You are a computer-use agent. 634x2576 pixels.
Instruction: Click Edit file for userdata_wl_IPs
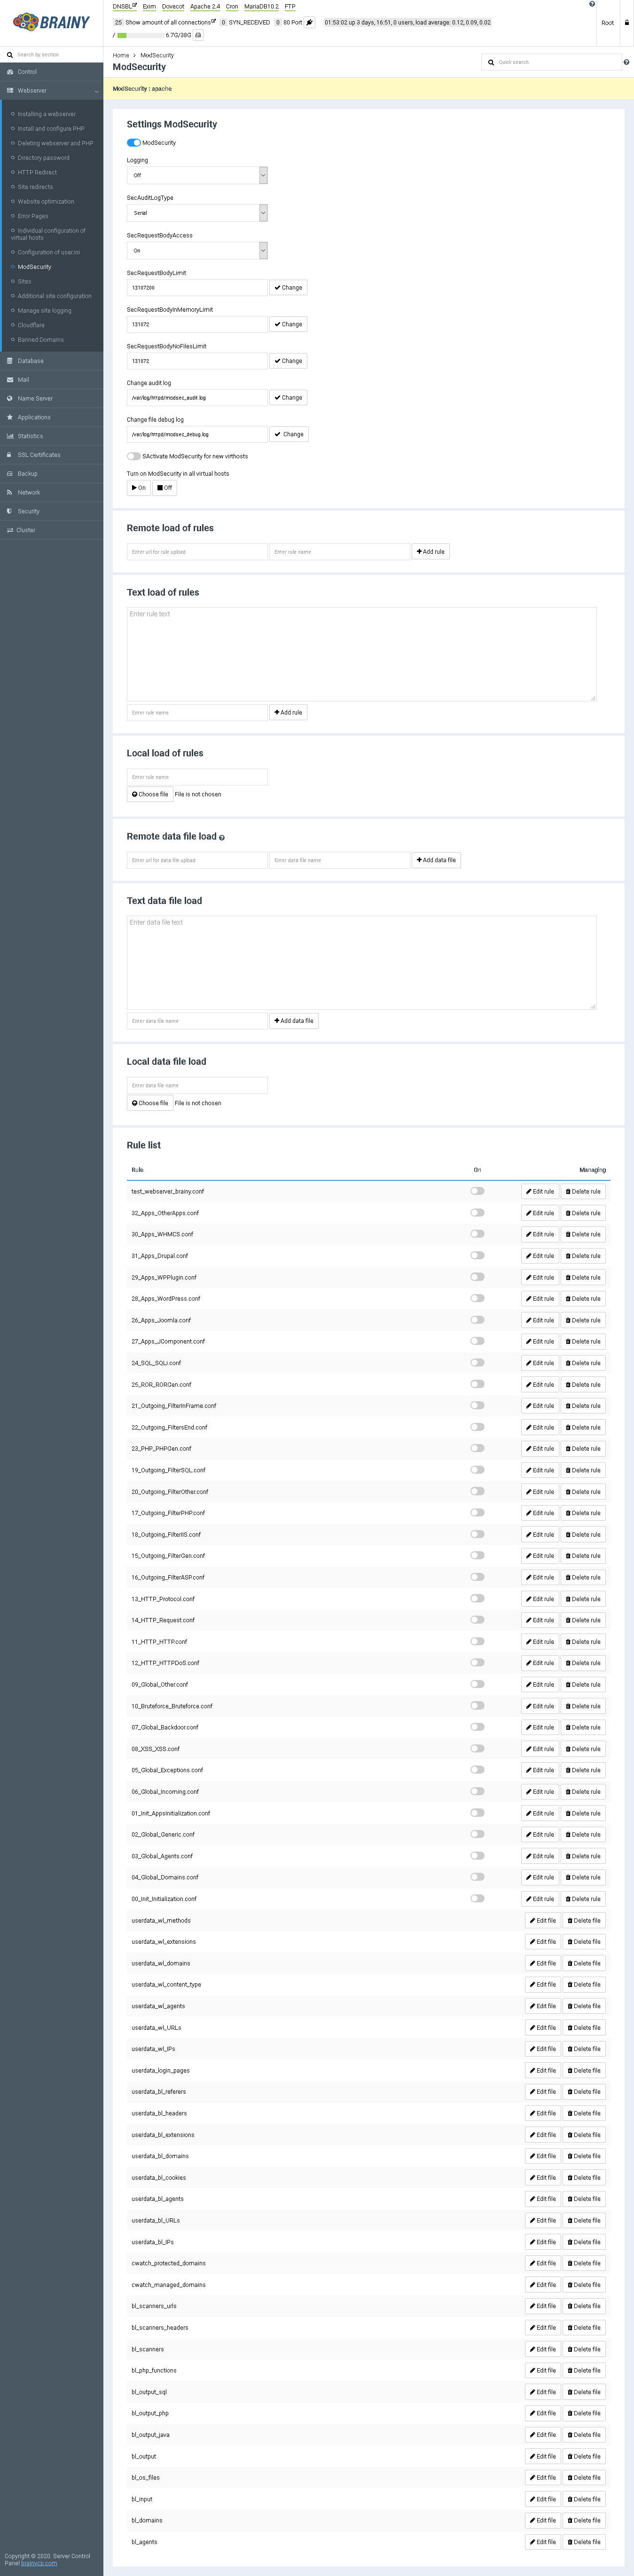click(x=542, y=2049)
